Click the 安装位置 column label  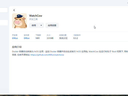[x=63, y=35]
